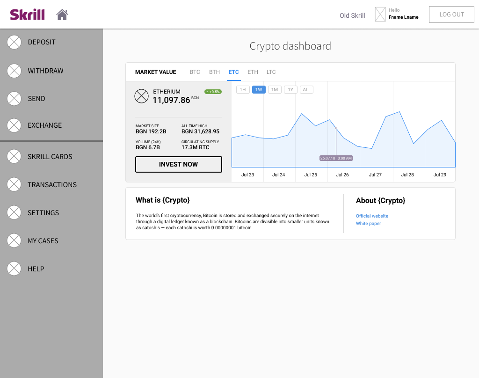Click the My Cases sidebar icon
Image resolution: width=479 pixels, height=378 pixels.
14,240
